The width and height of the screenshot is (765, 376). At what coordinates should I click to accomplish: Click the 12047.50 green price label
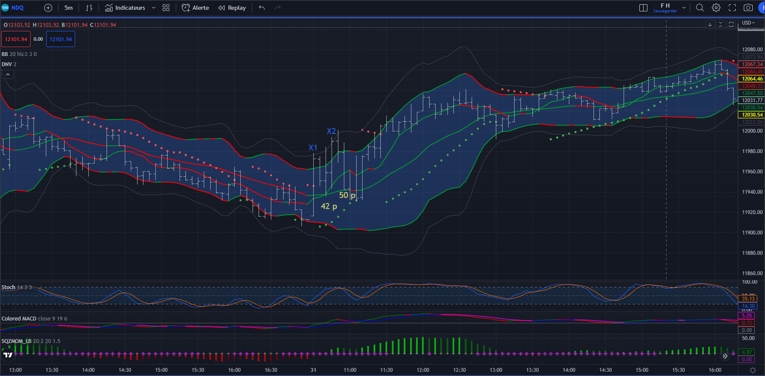point(751,93)
